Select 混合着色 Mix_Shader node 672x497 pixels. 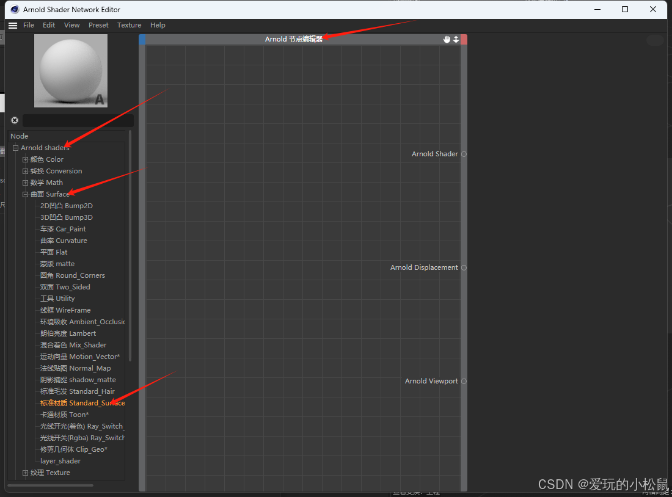pos(73,344)
